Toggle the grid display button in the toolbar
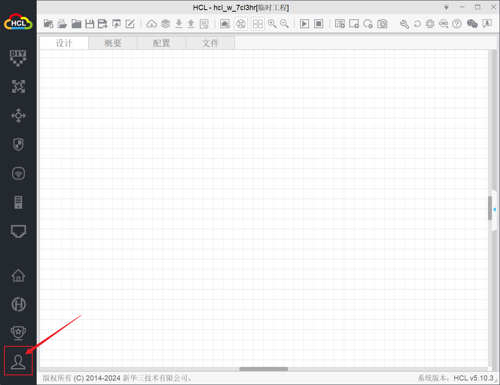The height and width of the screenshot is (385, 500). click(x=258, y=24)
